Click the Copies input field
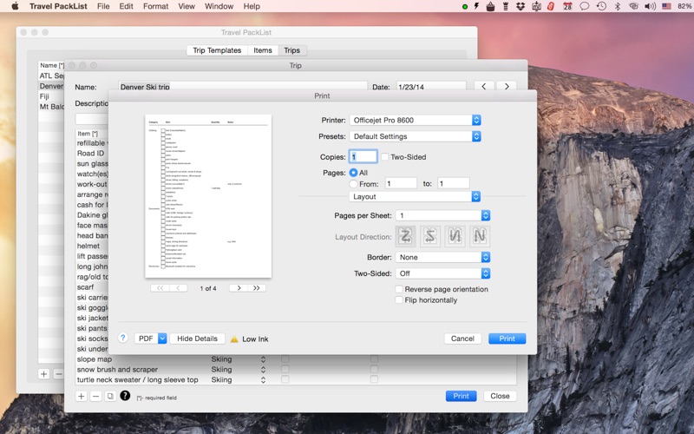The height and width of the screenshot is (434, 694). [x=363, y=156]
